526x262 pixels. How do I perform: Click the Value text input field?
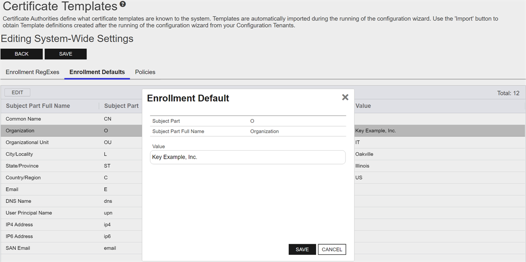pyautogui.click(x=247, y=157)
